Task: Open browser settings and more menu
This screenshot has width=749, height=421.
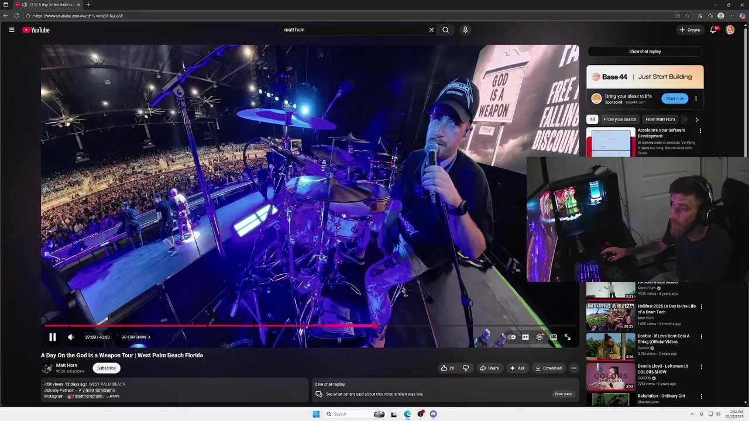Action: click(731, 16)
